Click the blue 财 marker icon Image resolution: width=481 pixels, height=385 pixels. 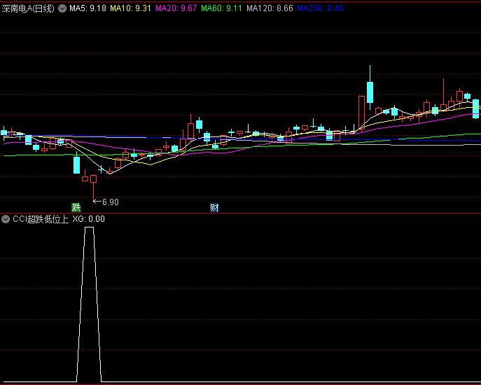214,207
